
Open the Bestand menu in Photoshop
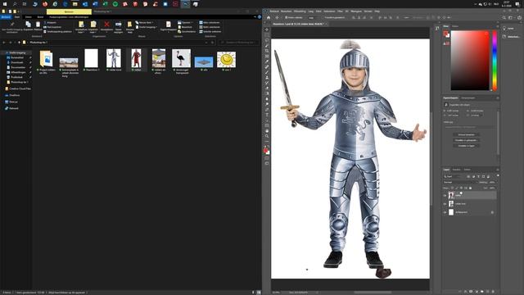click(x=274, y=11)
